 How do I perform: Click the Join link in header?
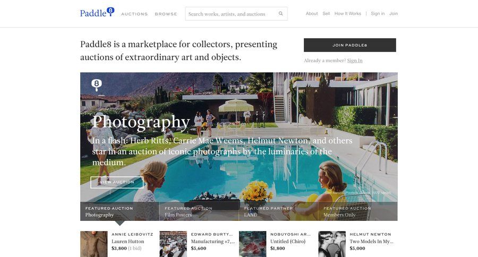pos(393,13)
